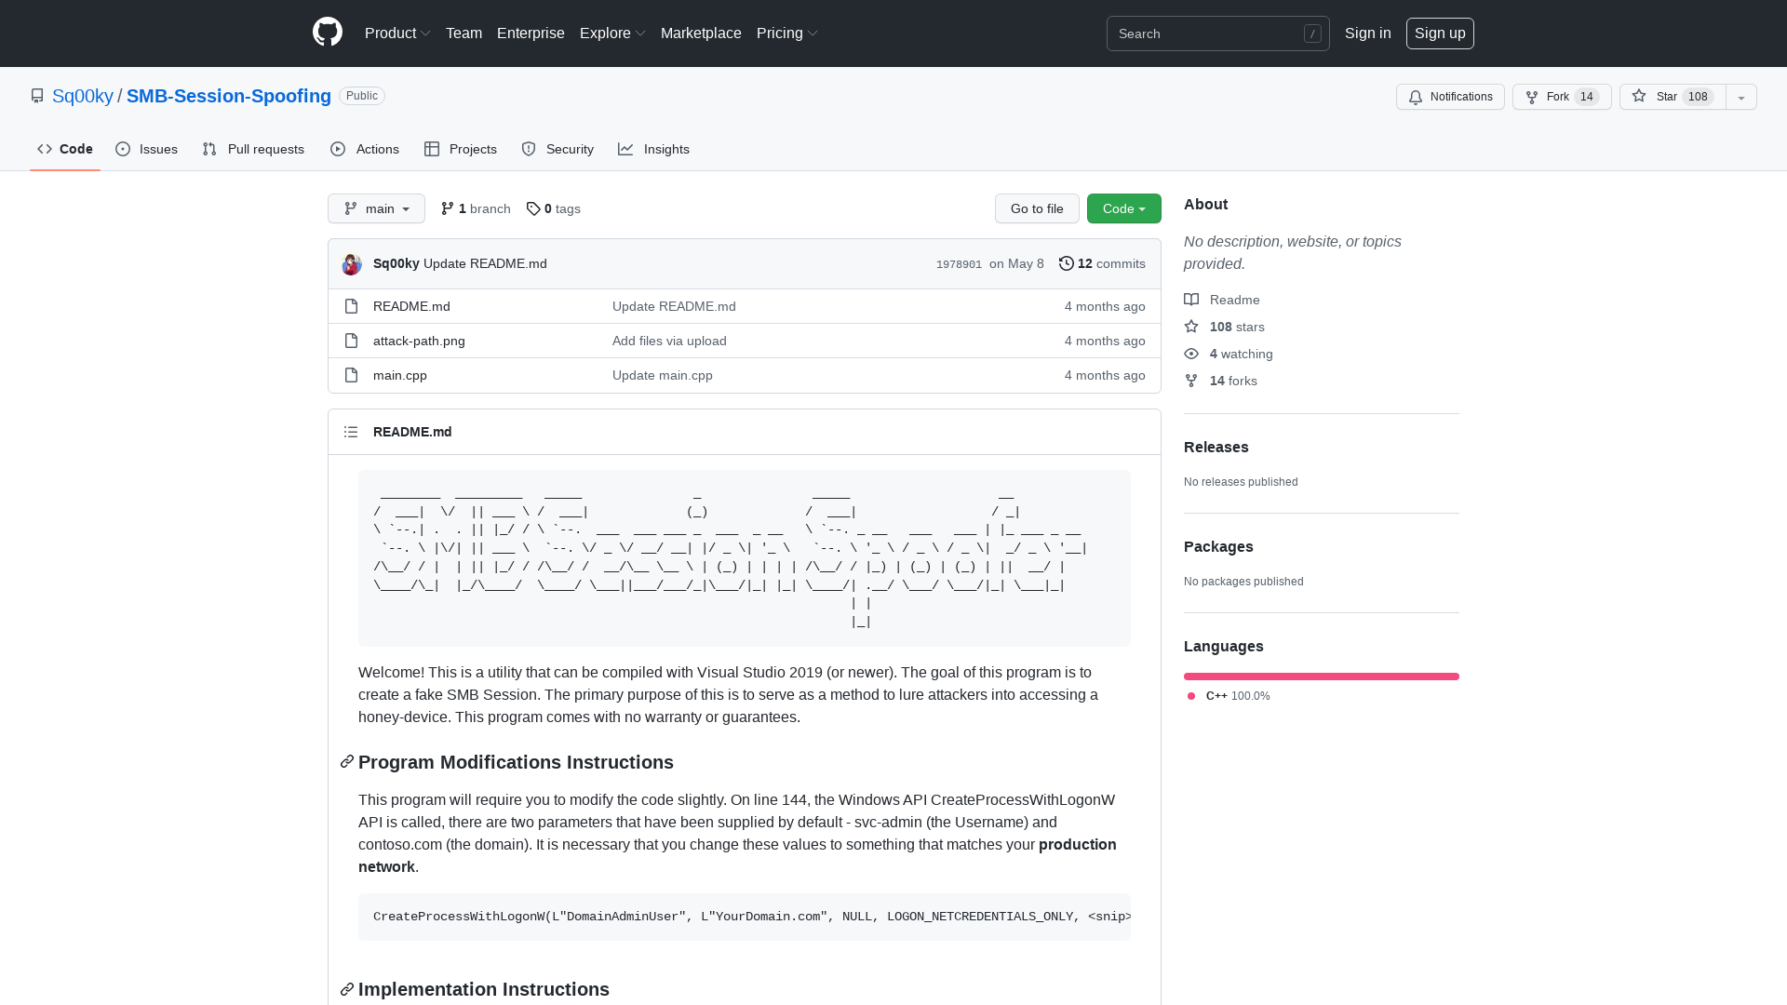Open the README.md file
1787x1005 pixels.
[x=411, y=306]
